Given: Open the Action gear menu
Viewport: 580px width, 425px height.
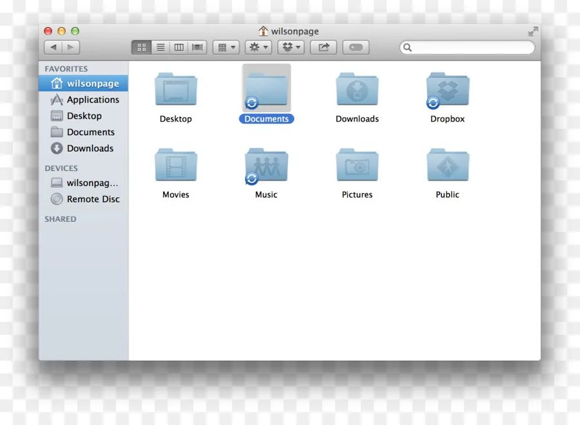Looking at the screenshot, I should click(x=258, y=47).
